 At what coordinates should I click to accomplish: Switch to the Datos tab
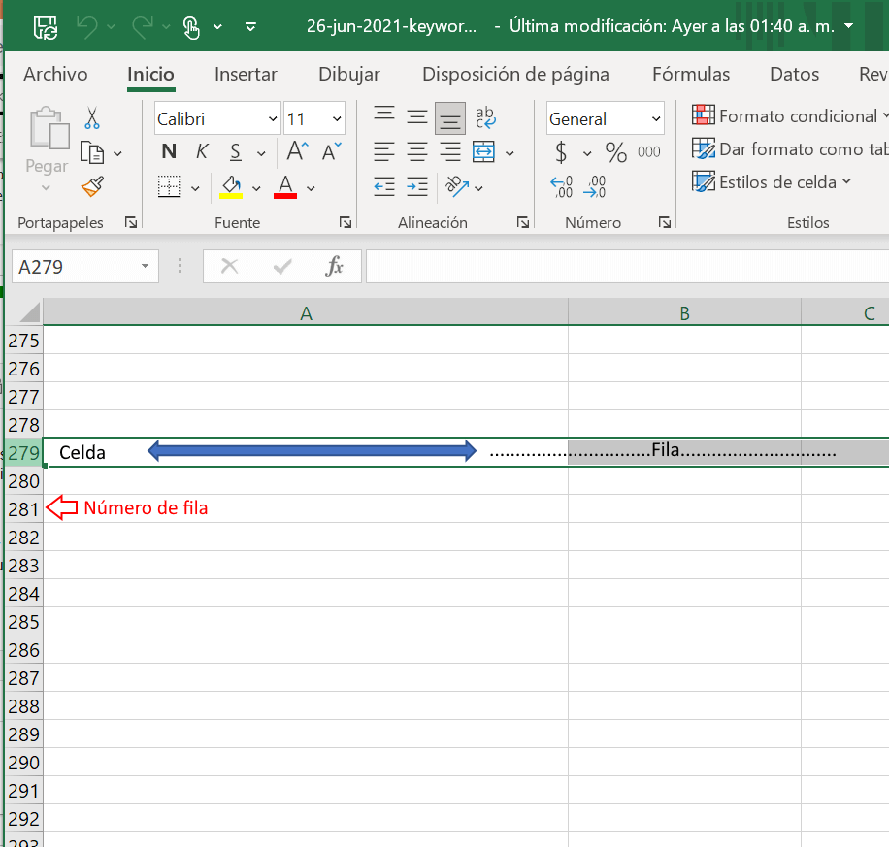pyautogui.click(x=794, y=75)
